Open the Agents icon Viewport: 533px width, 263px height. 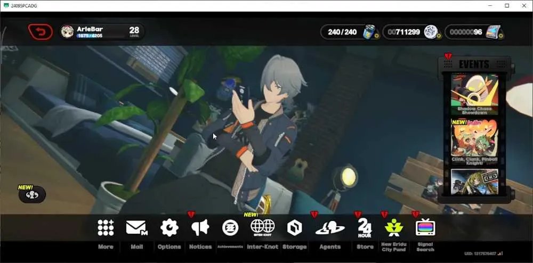tap(330, 228)
